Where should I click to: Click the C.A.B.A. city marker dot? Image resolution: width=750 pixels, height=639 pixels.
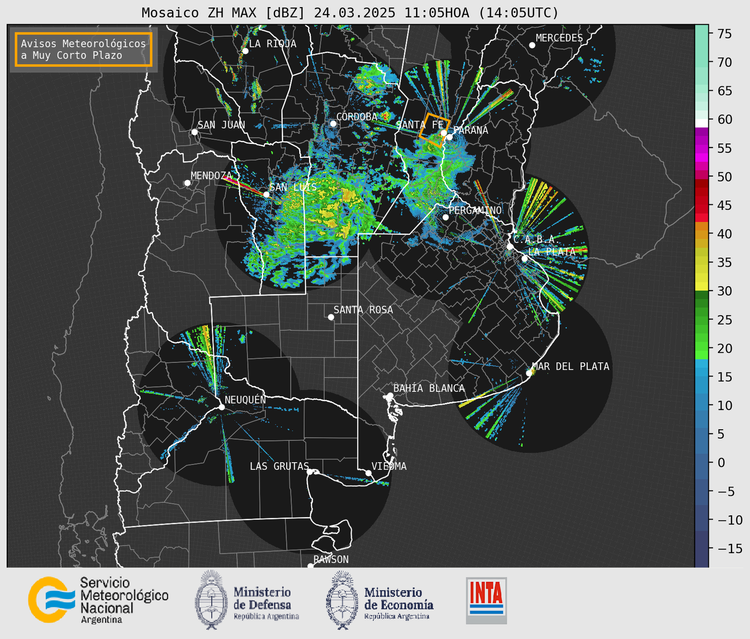pos(510,247)
